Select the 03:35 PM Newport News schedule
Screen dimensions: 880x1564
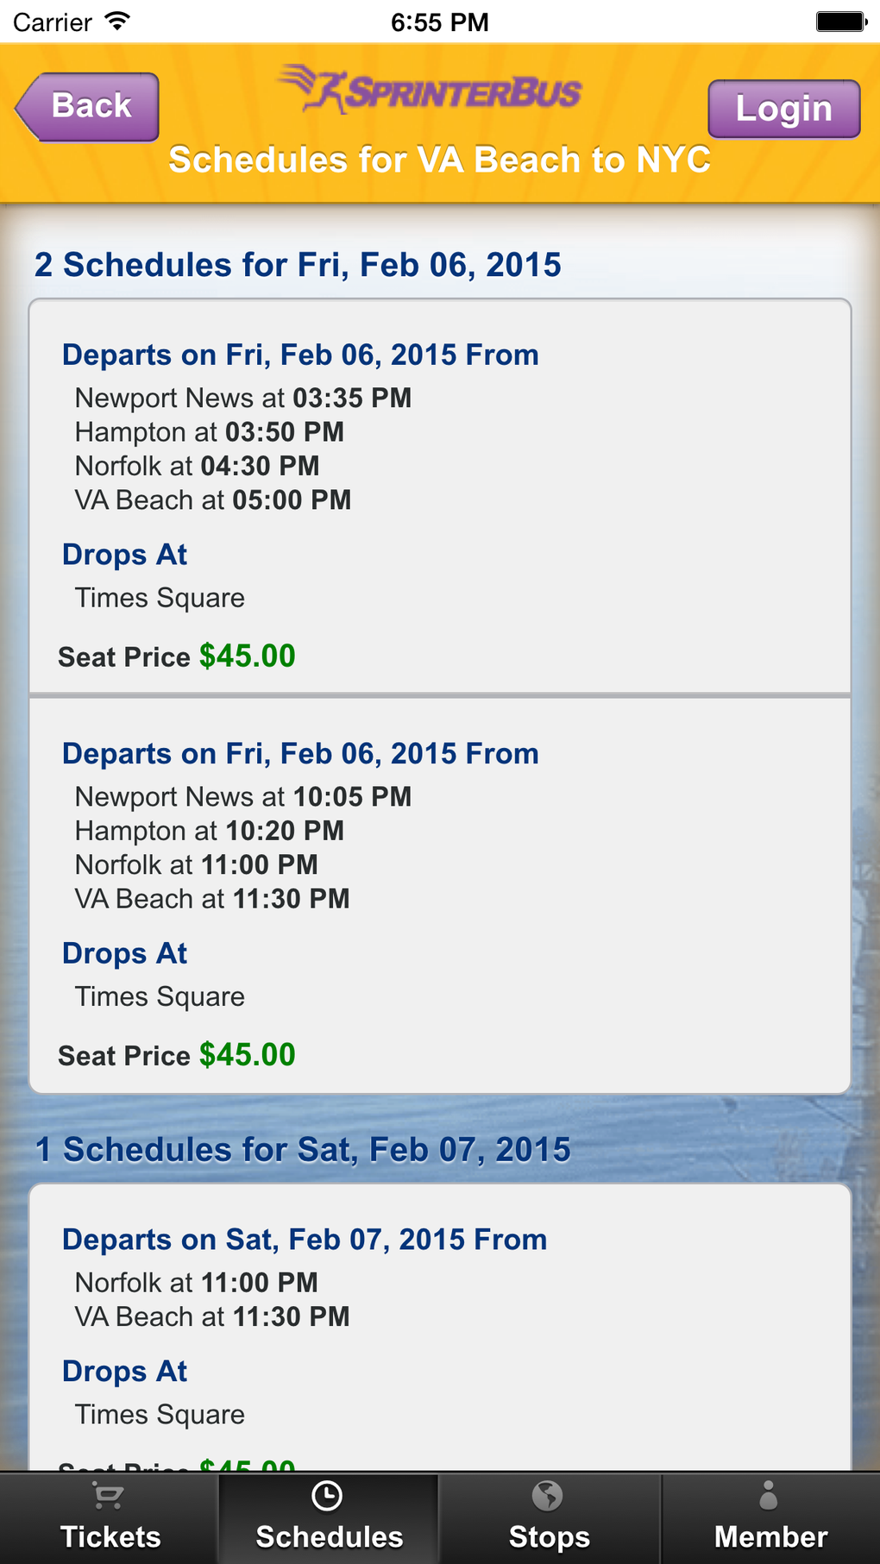click(x=440, y=496)
